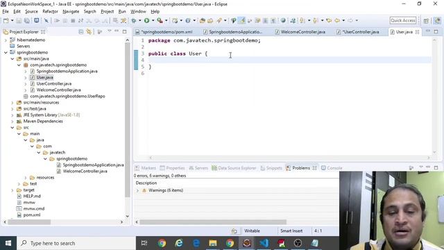Click the green Run toolbar button
444x250 pixels.
[146, 20]
